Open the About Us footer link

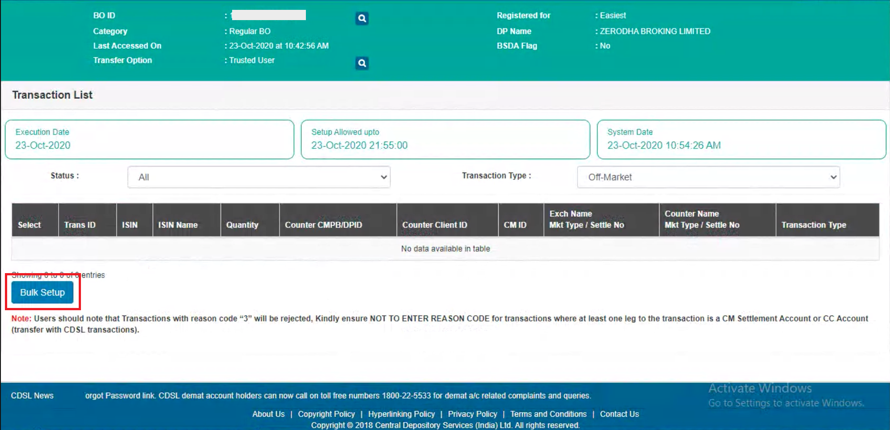point(268,414)
